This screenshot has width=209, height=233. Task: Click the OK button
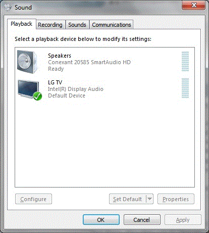point(101,220)
